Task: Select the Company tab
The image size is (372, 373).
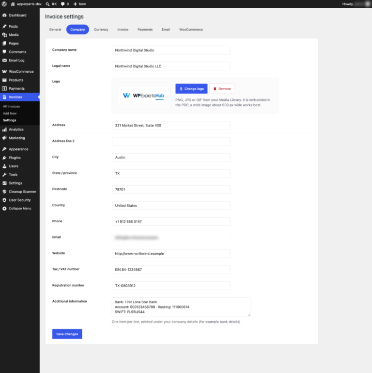Action: click(77, 30)
